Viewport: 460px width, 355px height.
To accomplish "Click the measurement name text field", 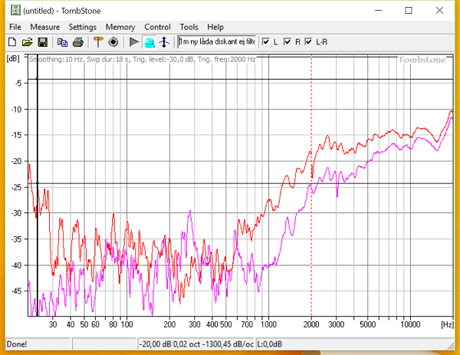I will point(217,41).
